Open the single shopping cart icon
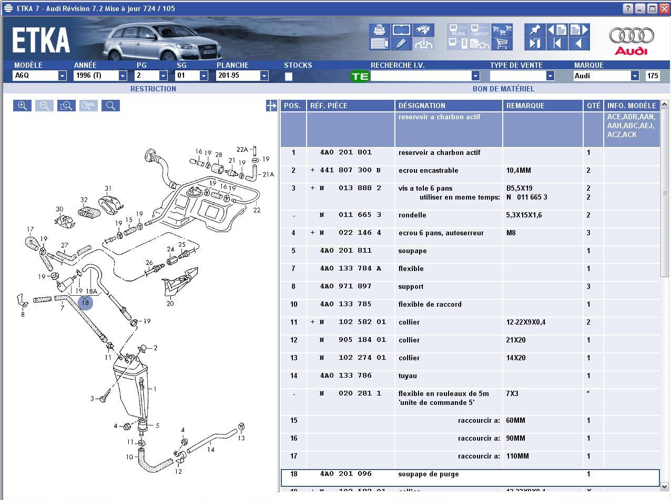The width and height of the screenshot is (671, 500). (502, 44)
